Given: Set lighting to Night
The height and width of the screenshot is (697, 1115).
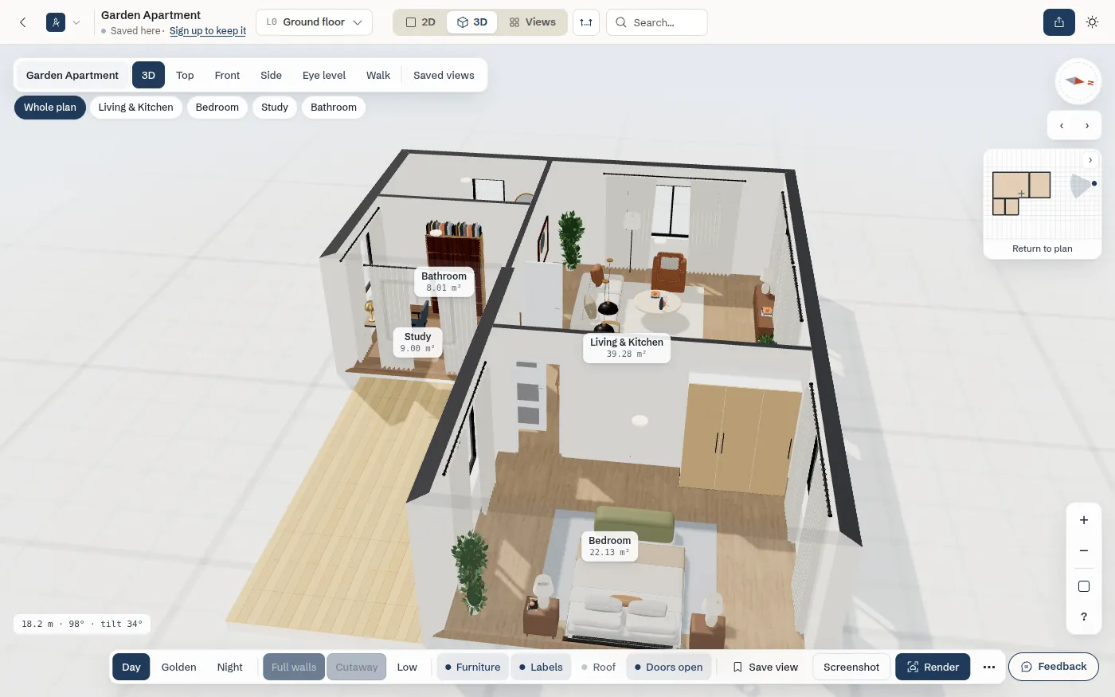Looking at the screenshot, I should pyautogui.click(x=229, y=668).
